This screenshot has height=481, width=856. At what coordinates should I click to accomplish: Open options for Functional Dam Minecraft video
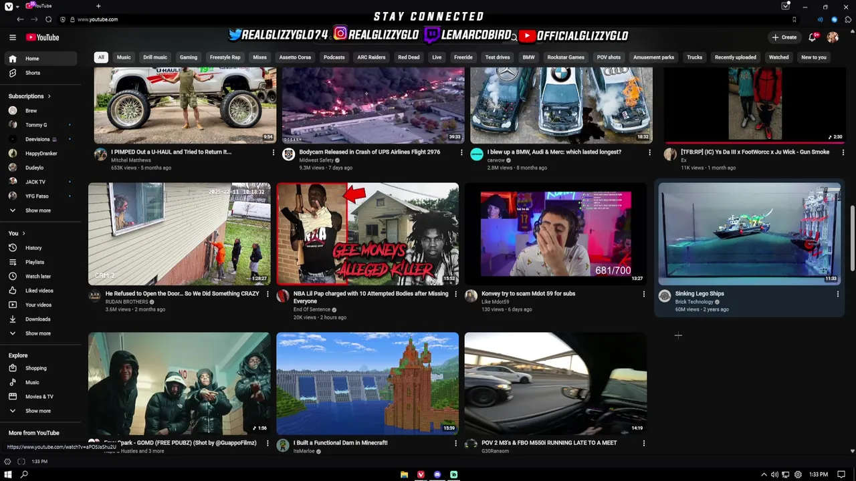455,443
